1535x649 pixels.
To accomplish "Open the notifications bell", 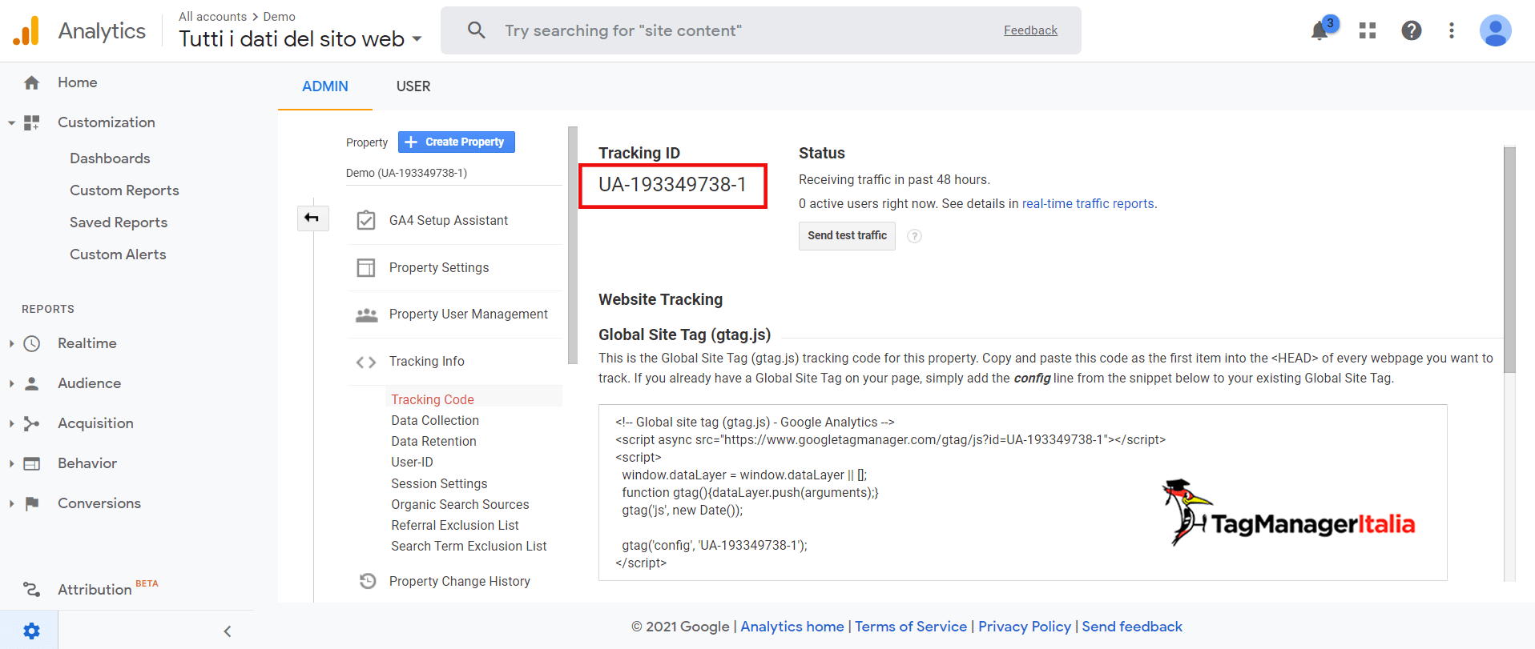I will tap(1319, 31).
